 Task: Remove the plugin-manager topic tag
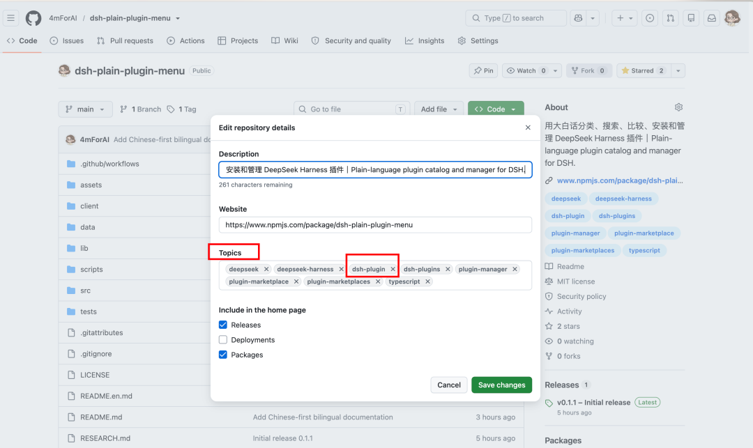[515, 269]
